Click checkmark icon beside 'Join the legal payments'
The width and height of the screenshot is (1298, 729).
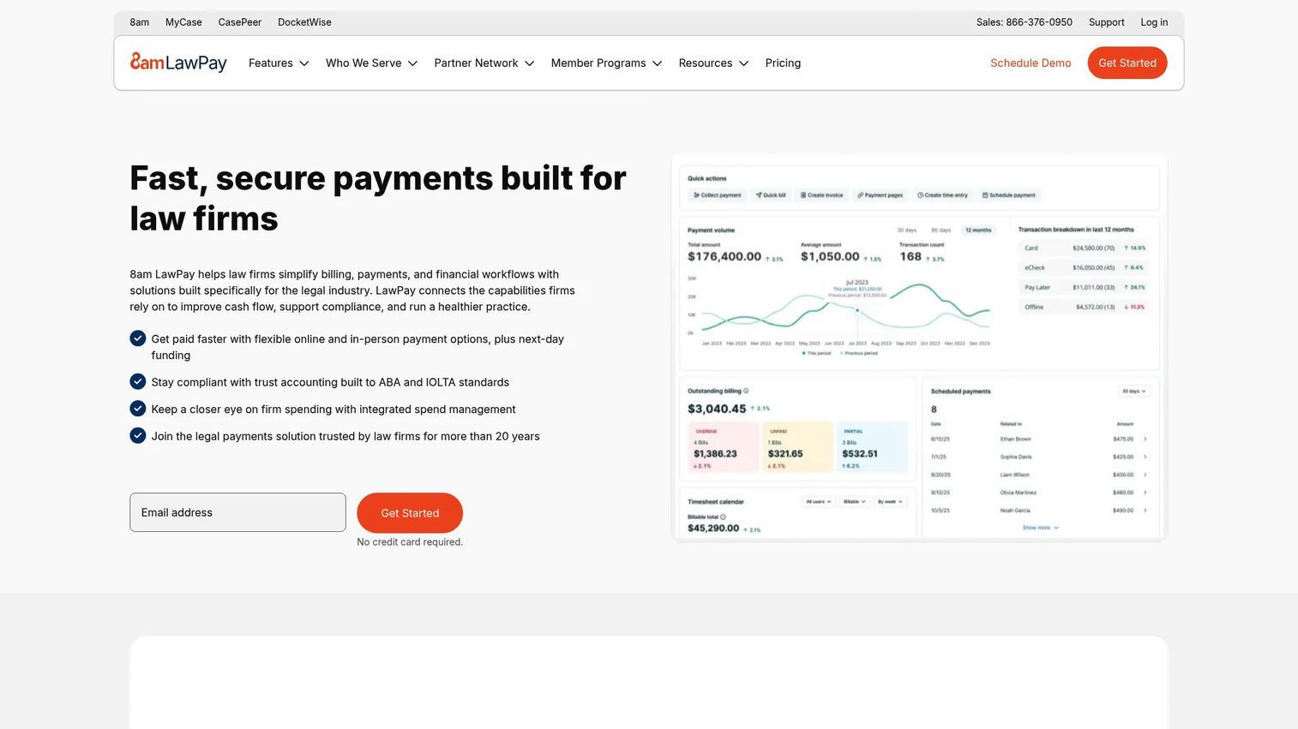tap(138, 435)
